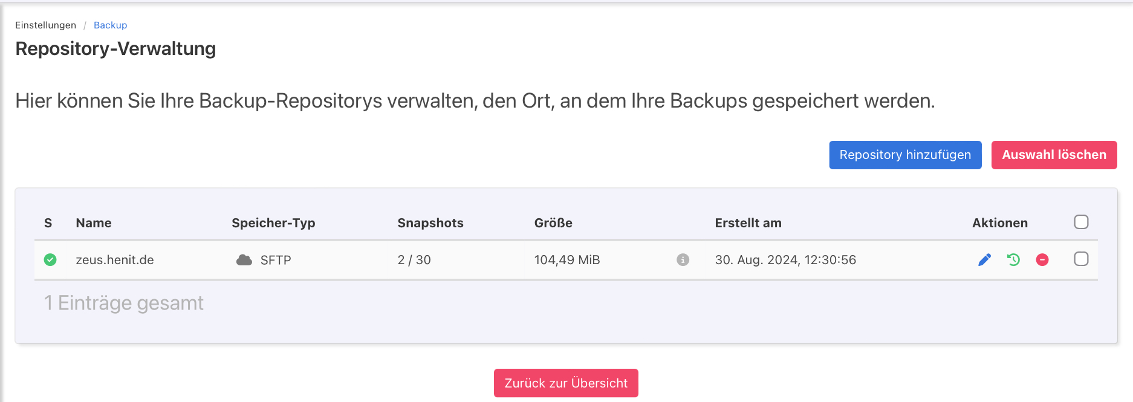Open the Backup breadcrumb link
The image size is (1133, 402).
click(x=110, y=25)
